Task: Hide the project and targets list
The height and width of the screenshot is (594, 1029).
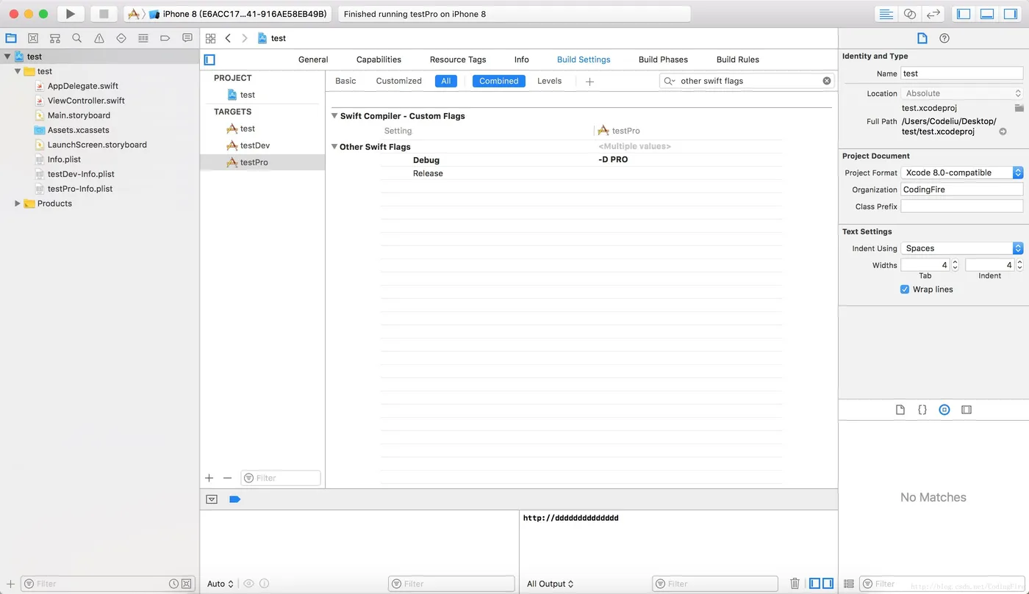Action: tap(209, 60)
